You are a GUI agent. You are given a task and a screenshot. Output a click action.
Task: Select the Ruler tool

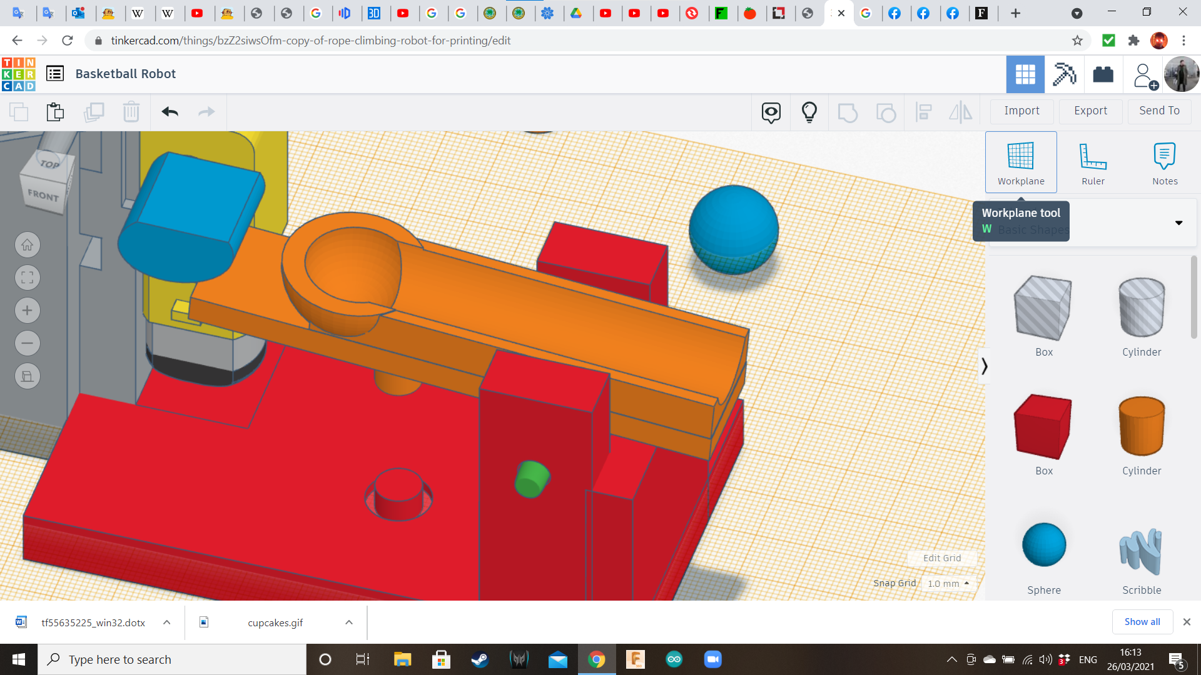point(1093,161)
